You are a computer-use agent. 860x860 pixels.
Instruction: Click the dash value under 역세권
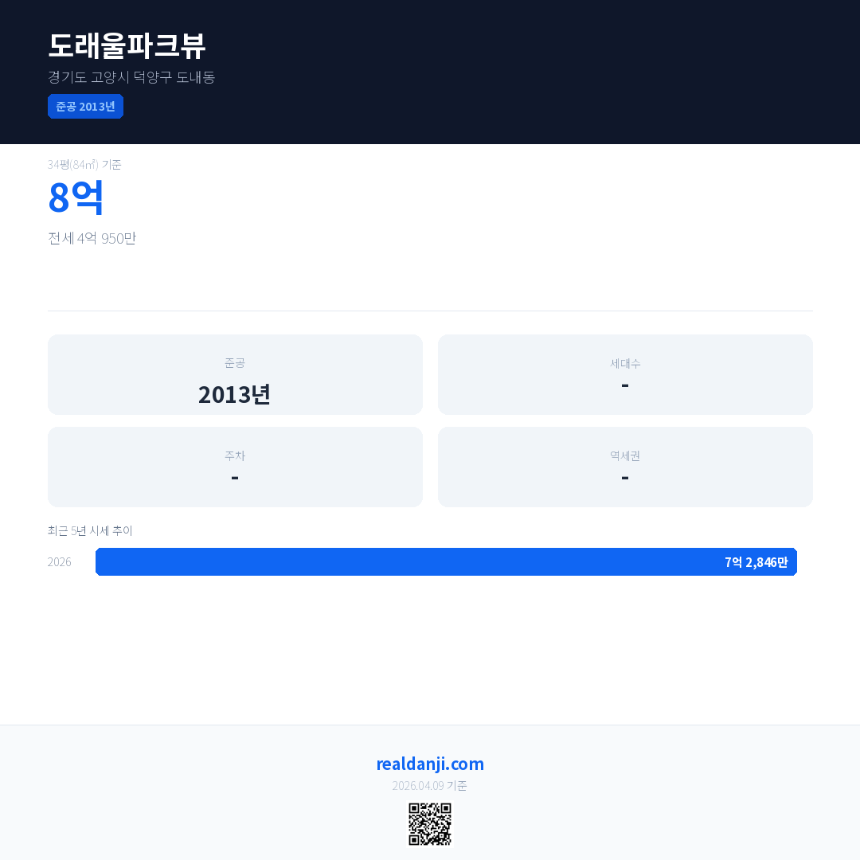[625, 478]
